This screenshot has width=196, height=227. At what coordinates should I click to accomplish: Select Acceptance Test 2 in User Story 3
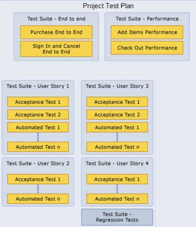pos(117,115)
